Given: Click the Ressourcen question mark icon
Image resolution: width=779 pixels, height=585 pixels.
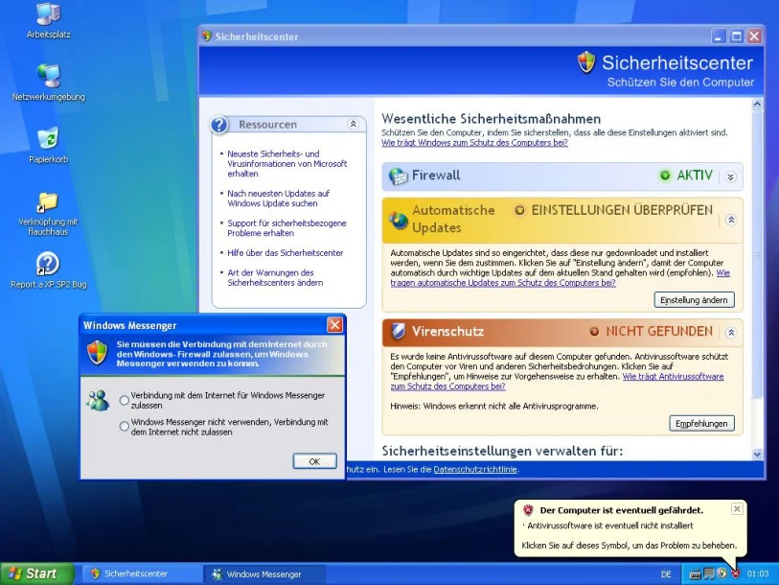Looking at the screenshot, I should (x=219, y=125).
